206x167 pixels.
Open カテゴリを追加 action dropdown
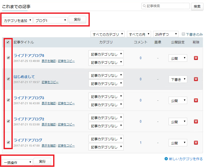point(17,20)
